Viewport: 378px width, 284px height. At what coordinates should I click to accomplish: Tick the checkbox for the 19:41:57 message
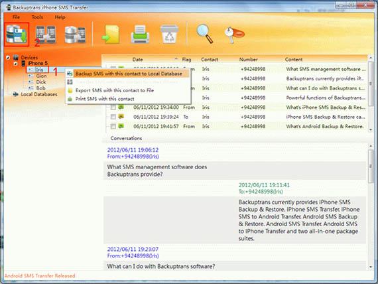113,126
